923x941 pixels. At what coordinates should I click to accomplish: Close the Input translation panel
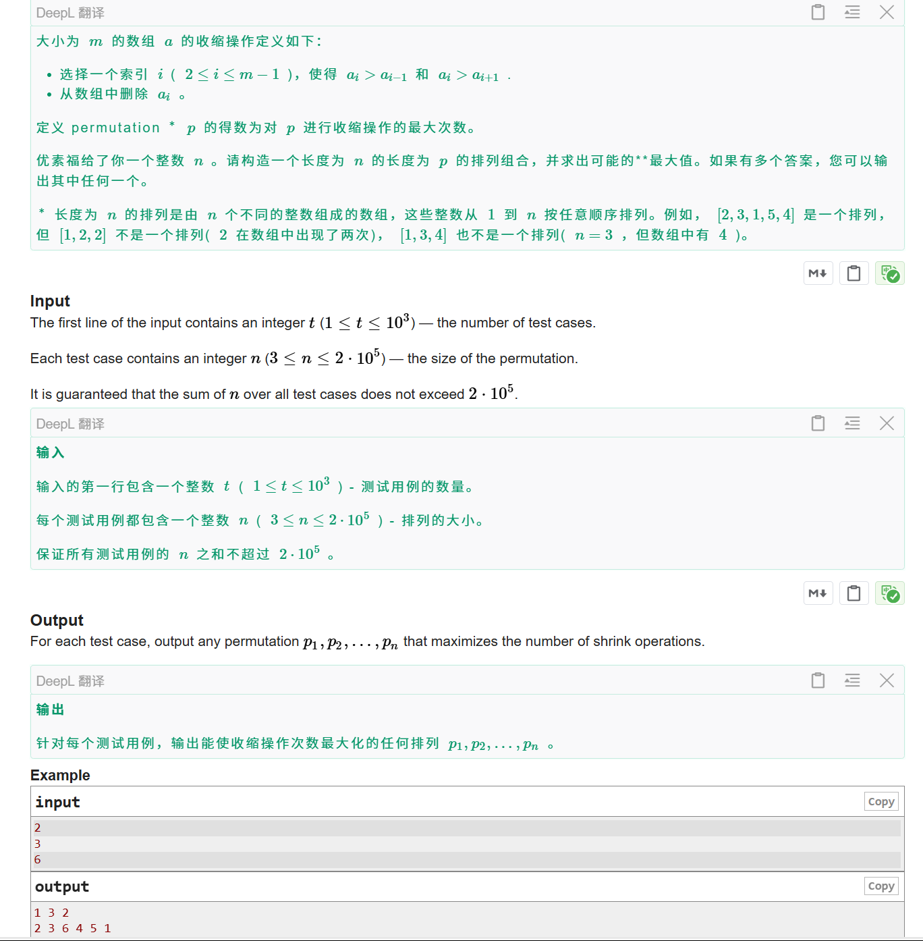[x=887, y=423]
